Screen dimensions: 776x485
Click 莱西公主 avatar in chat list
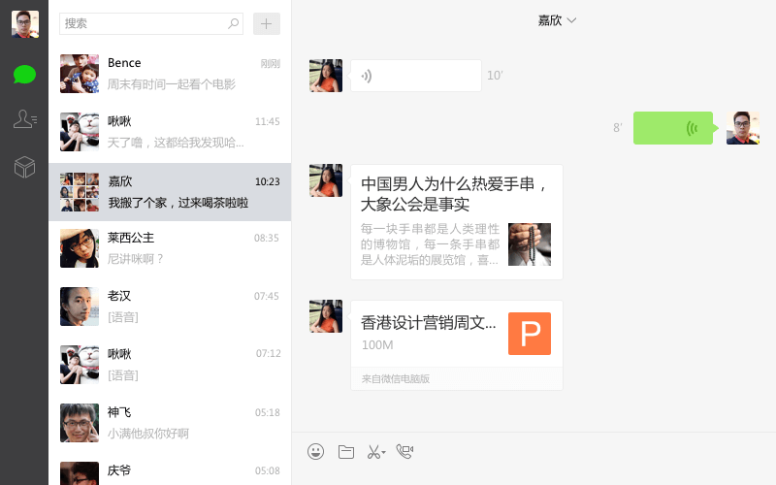click(x=80, y=248)
